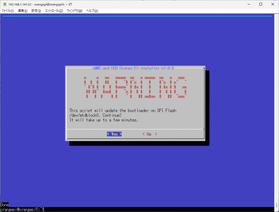Click the 'Done' status text

[x=4, y=205]
